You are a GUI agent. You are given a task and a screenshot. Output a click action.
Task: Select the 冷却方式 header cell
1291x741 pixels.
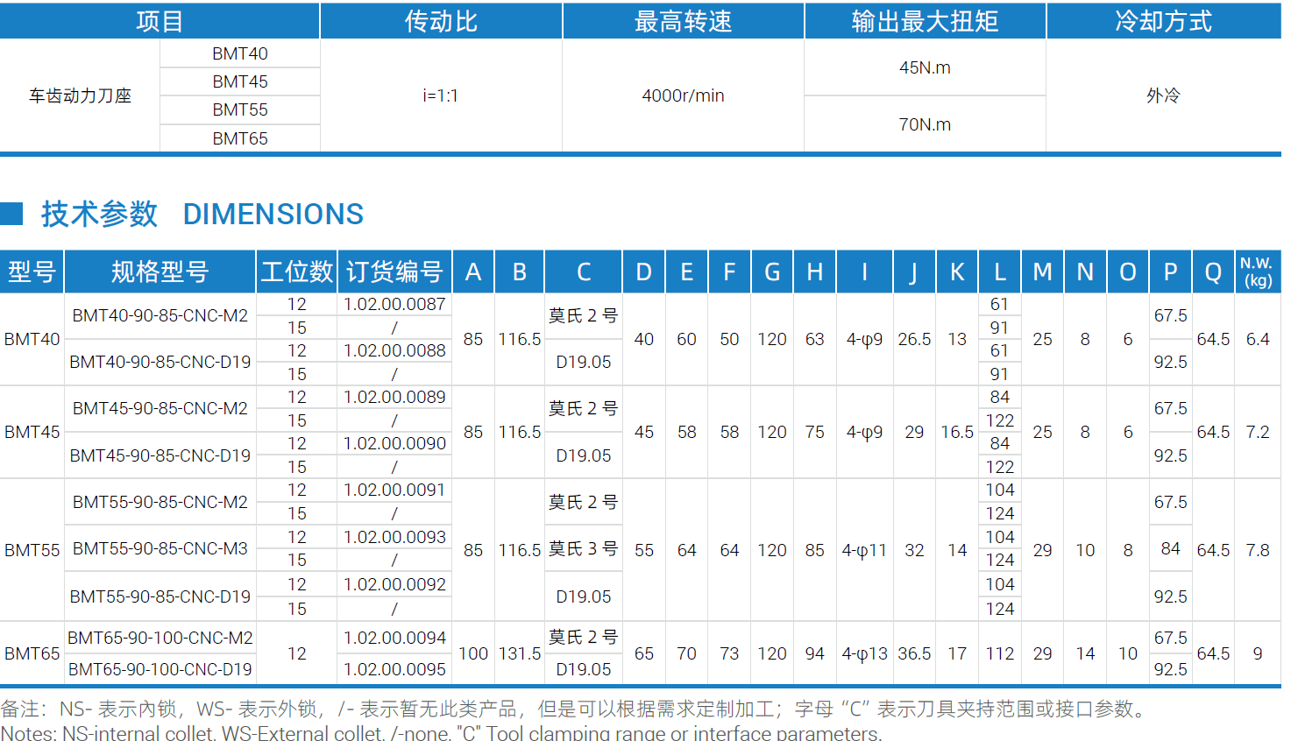pyautogui.click(x=1163, y=21)
